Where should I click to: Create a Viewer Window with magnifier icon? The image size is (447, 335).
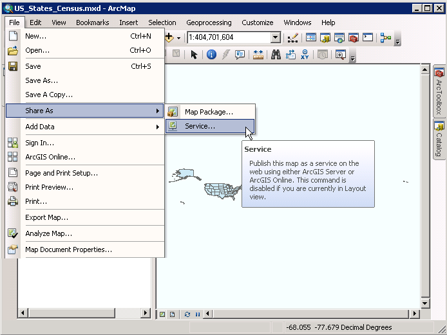340,55
